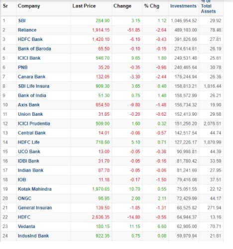233x249 pixels.
Task: Open the SBI company link
Action: [x=22, y=20]
